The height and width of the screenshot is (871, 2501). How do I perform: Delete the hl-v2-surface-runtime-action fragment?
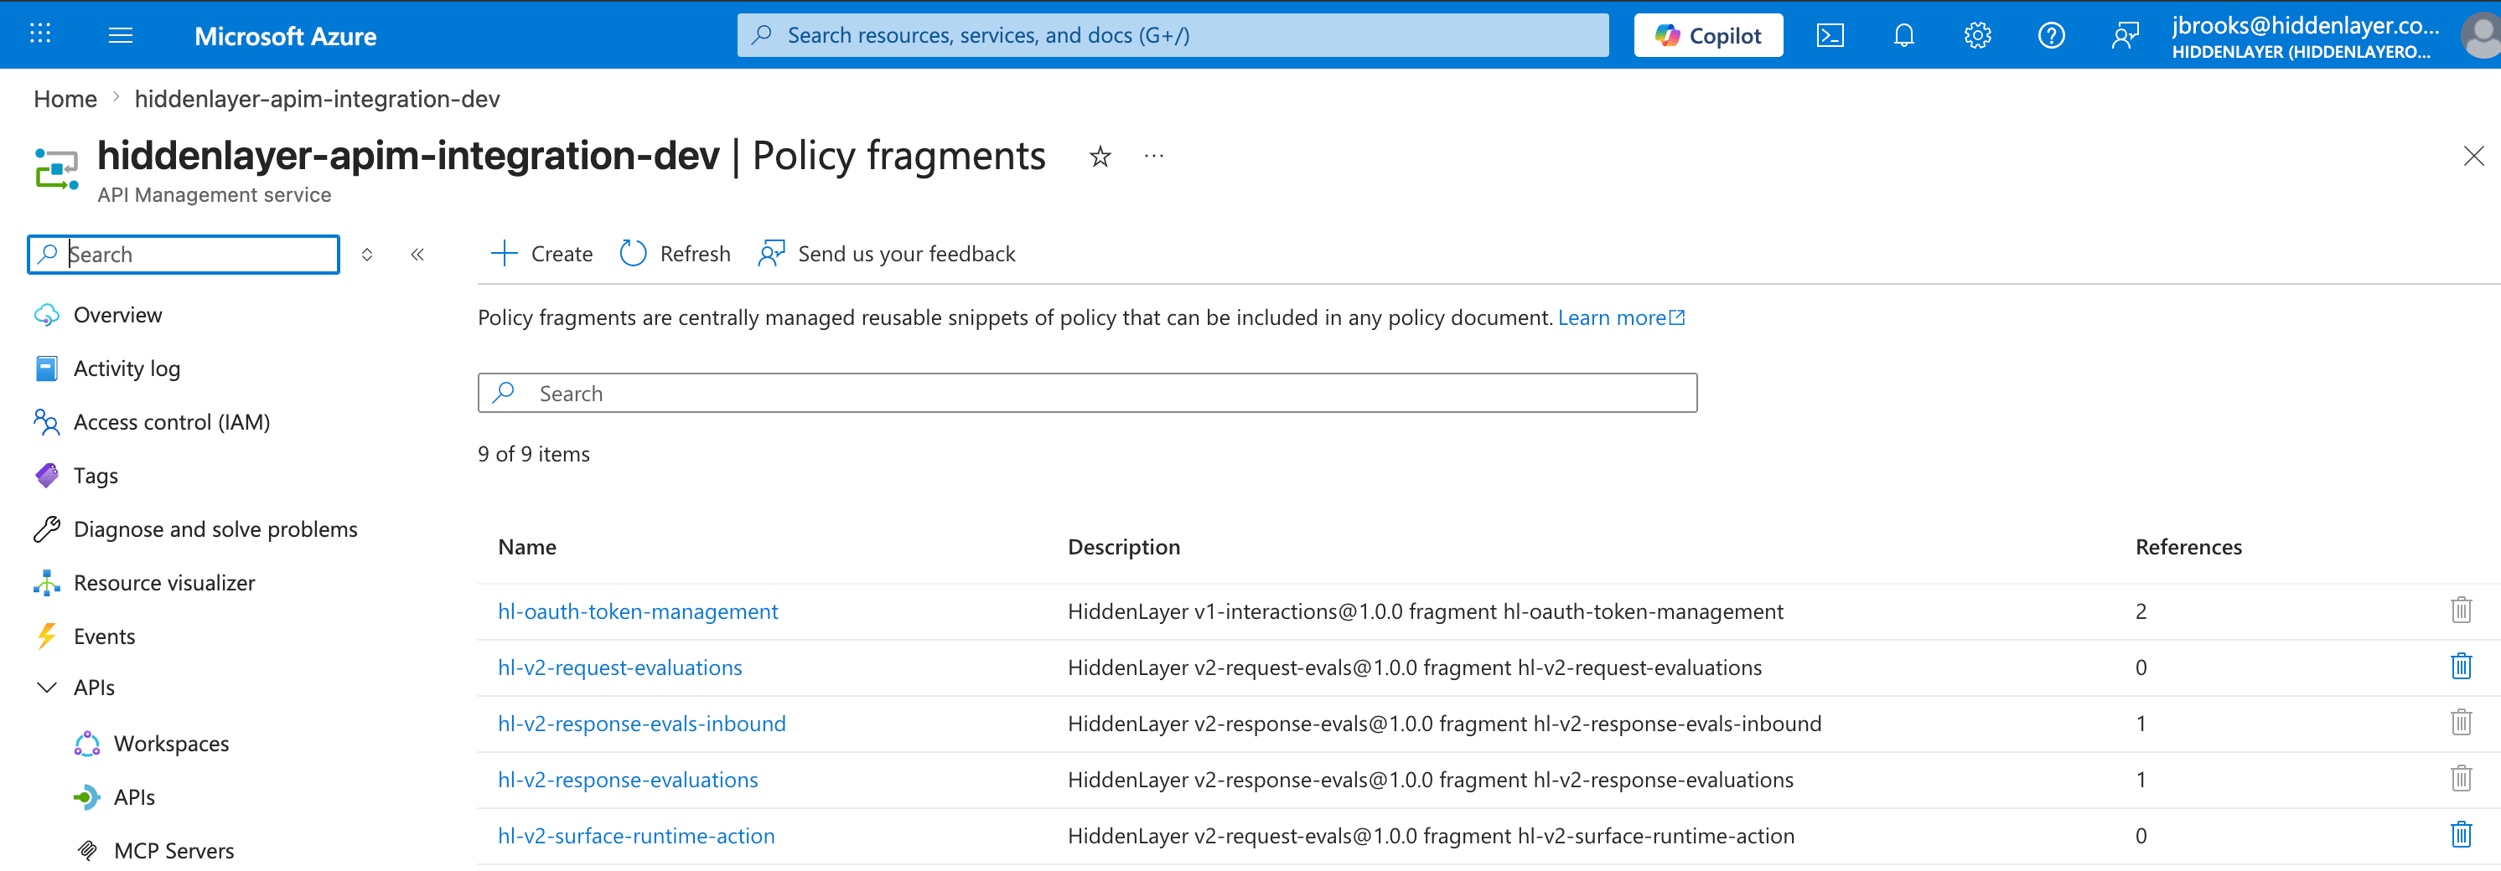point(2462,836)
